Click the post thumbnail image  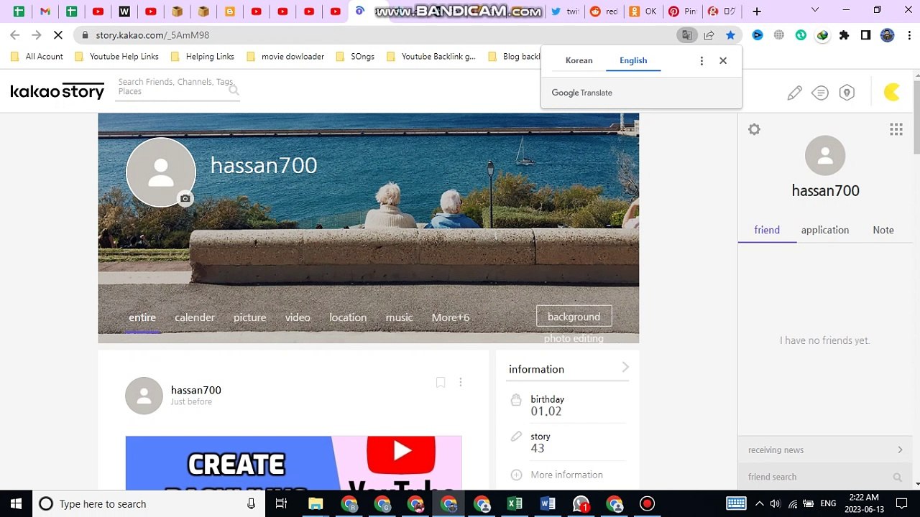[x=293, y=463]
